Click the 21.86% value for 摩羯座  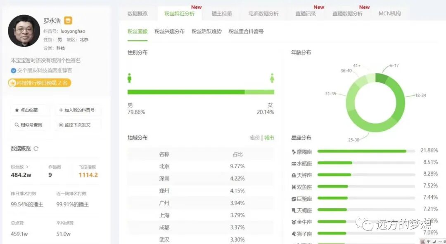pos(429,150)
